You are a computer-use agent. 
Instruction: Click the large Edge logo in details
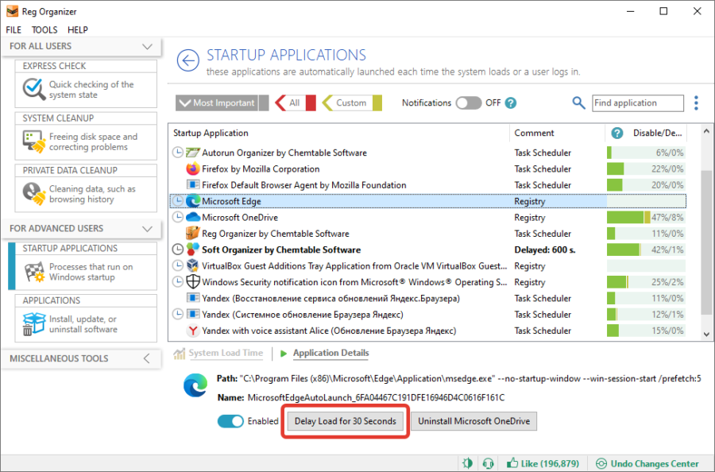[195, 386]
